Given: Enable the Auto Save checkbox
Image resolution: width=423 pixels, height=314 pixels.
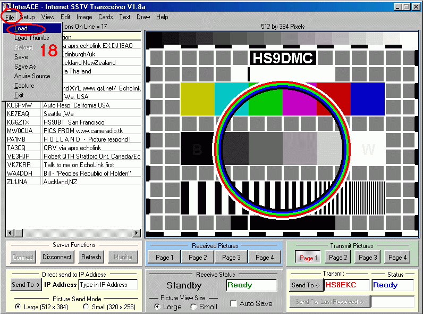Looking at the screenshot, I should pyautogui.click(x=234, y=303).
